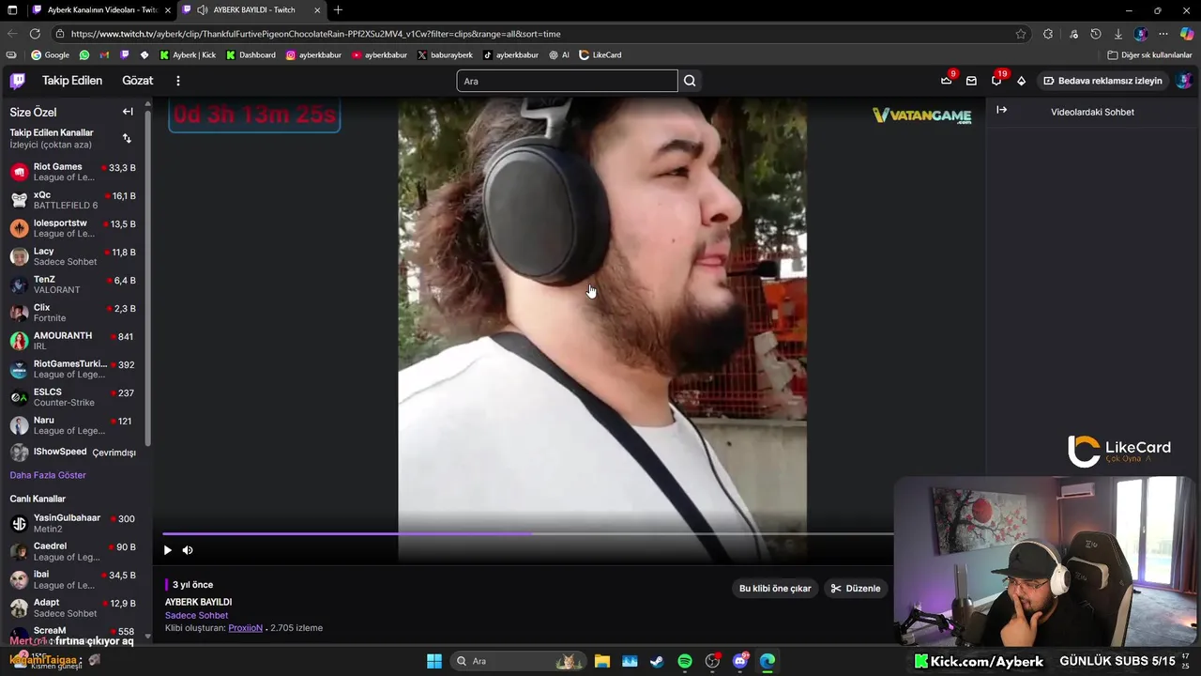Click the browser address bar URL
1201x676 pixels.
316,34
